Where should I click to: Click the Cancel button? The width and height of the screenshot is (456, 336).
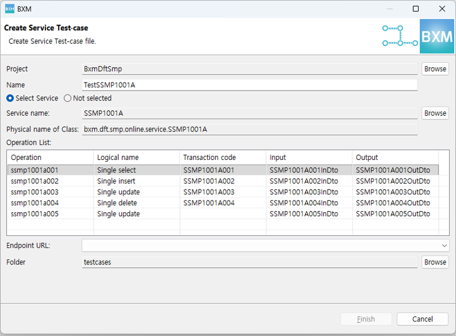tap(422, 319)
